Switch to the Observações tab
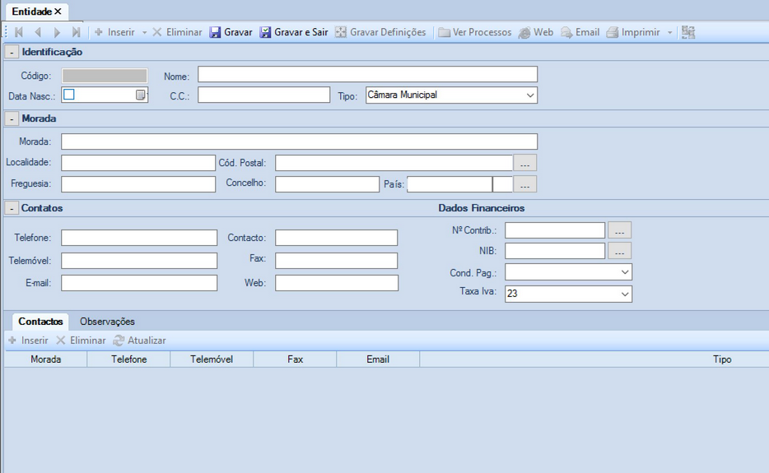Image resolution: width=769 pixels, height=473 pixels. coord(107,322)
